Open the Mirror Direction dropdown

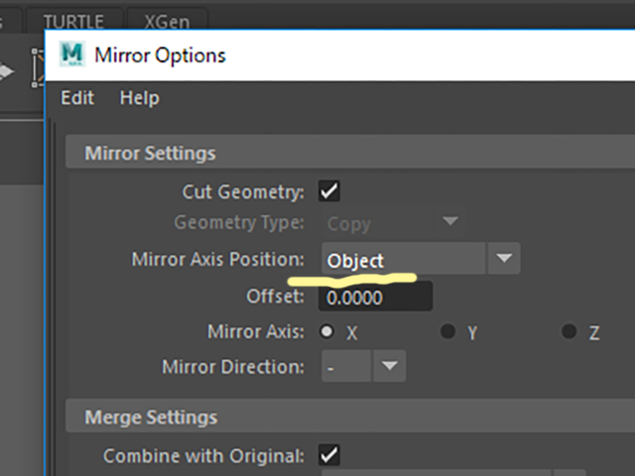click(x=364, y=366)
